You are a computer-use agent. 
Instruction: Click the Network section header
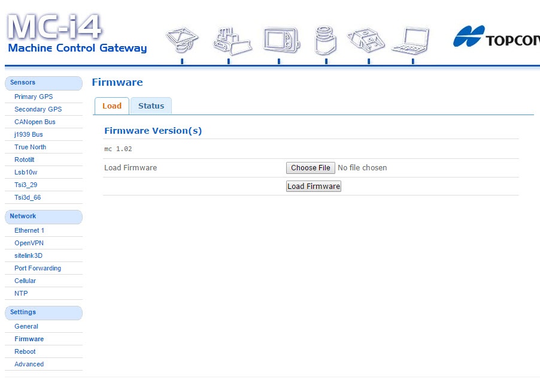pyautogui.click(x=44, y=216)
